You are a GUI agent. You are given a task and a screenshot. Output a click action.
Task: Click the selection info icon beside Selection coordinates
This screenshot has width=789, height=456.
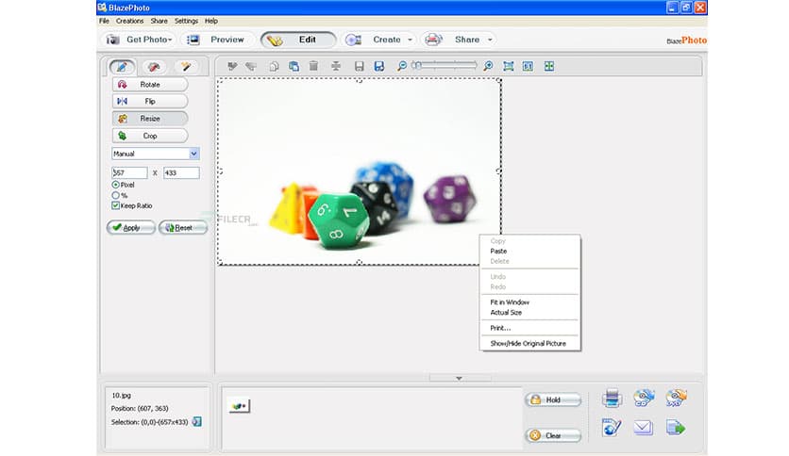pos(196,422)
